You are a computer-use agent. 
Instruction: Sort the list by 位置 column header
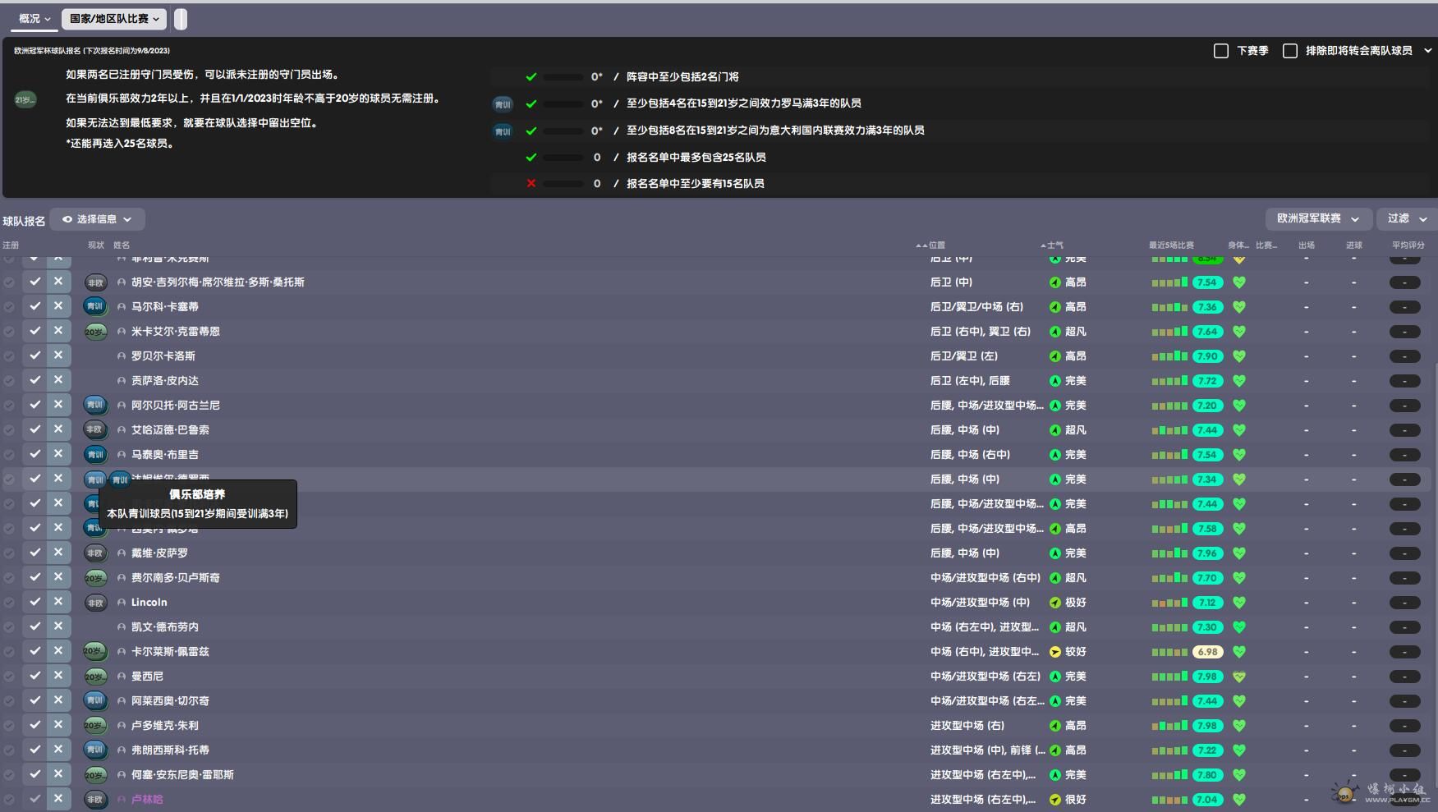tap(936, 245)
